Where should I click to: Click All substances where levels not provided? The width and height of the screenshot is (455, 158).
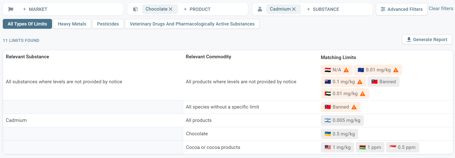pyautogui.click(x=64, y=82)
